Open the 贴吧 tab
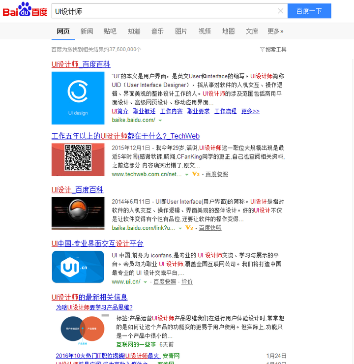The image size is (354, 364). 110,31
